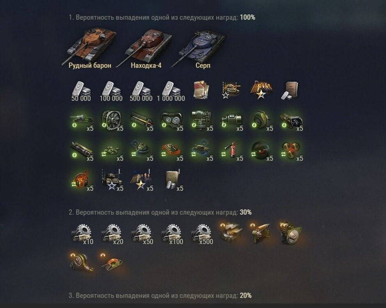Click the red track repair bounty icon

click(x=112, y=263)
